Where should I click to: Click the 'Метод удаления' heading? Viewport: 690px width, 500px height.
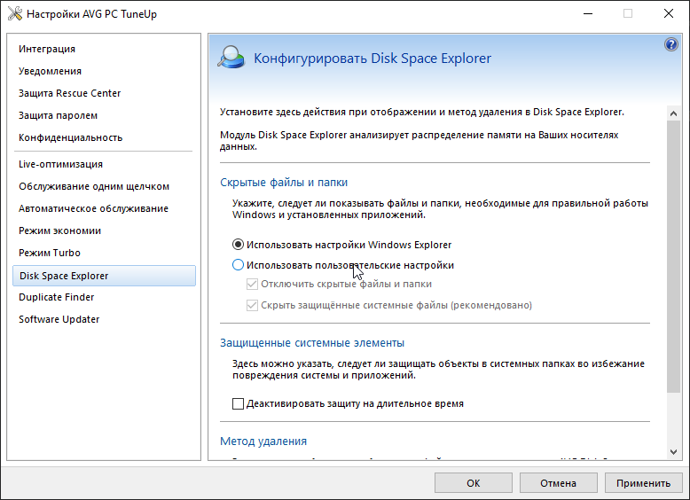(263, 441)
